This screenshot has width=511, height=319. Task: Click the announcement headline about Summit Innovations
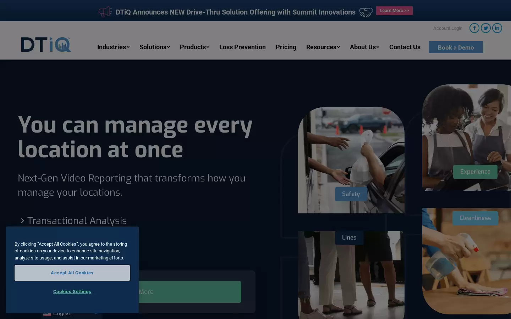236,12
